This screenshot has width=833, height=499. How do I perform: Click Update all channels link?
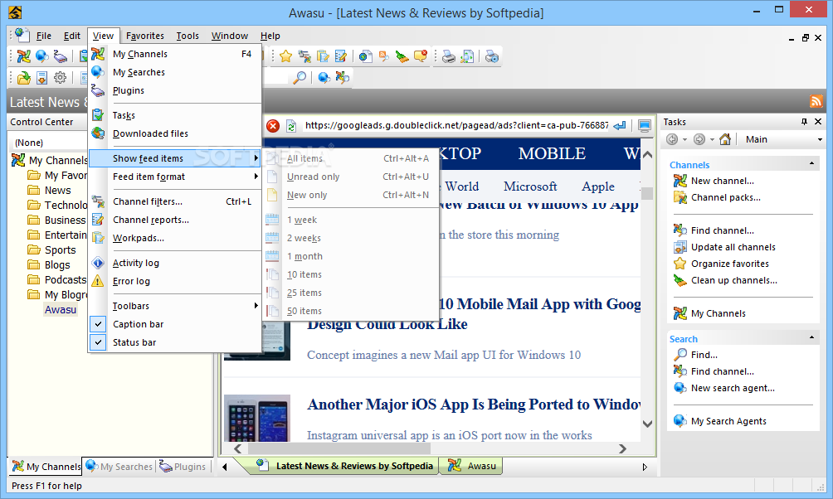(733, 247)
